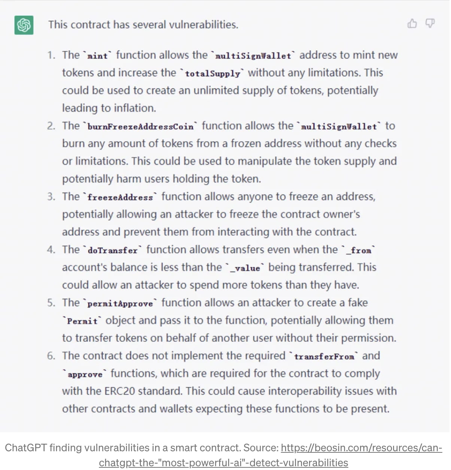Click the `mint` code term
The height and width of the screenshot is (470, 451).
[97, 56]
